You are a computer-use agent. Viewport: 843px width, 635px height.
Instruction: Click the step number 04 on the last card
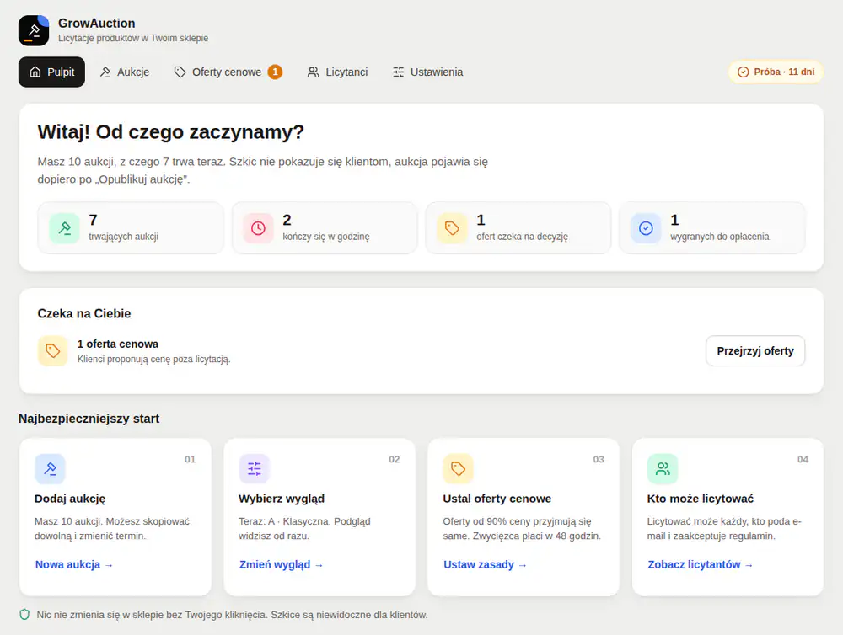point(803,459)
